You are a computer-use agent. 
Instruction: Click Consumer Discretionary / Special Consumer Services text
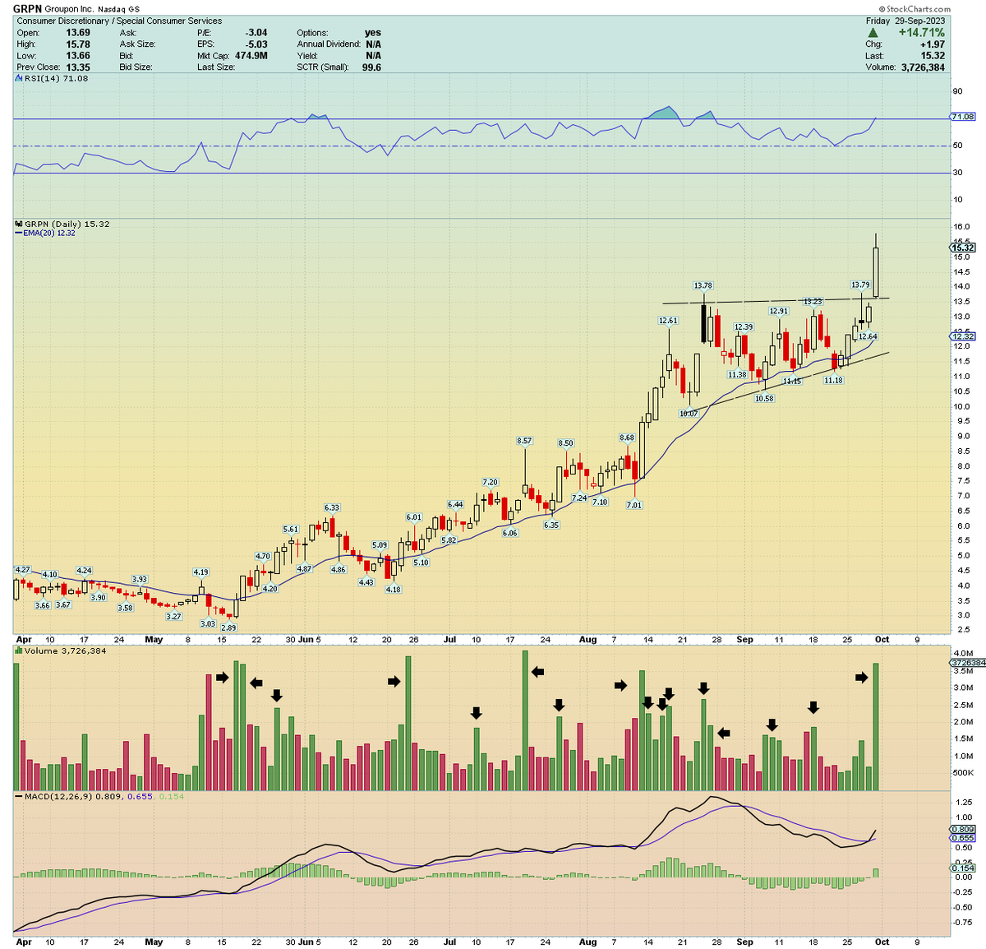pyautogui.click(x=119, y=21)
